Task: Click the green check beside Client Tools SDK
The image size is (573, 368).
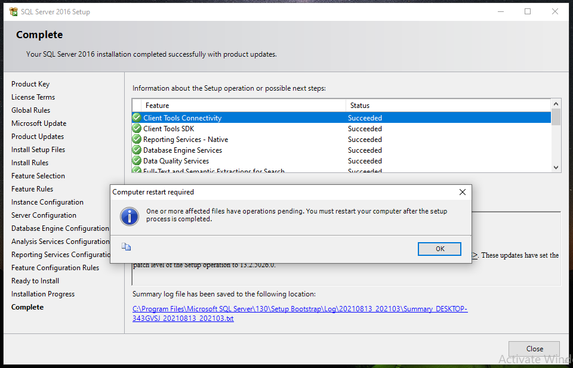Action: coord(137,128)
